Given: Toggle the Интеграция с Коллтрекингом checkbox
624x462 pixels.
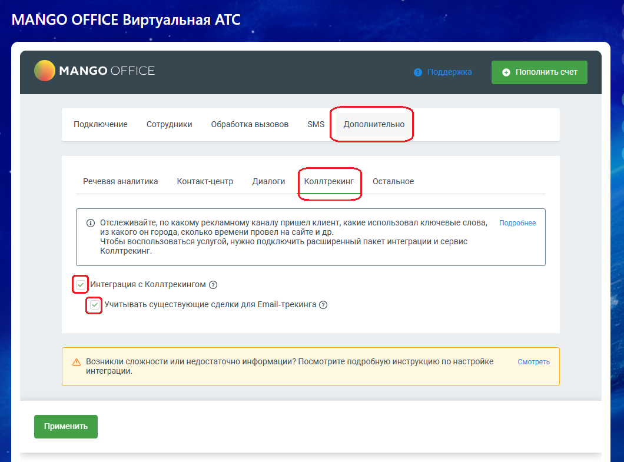Looking at the screenshot, I should 81,285.
